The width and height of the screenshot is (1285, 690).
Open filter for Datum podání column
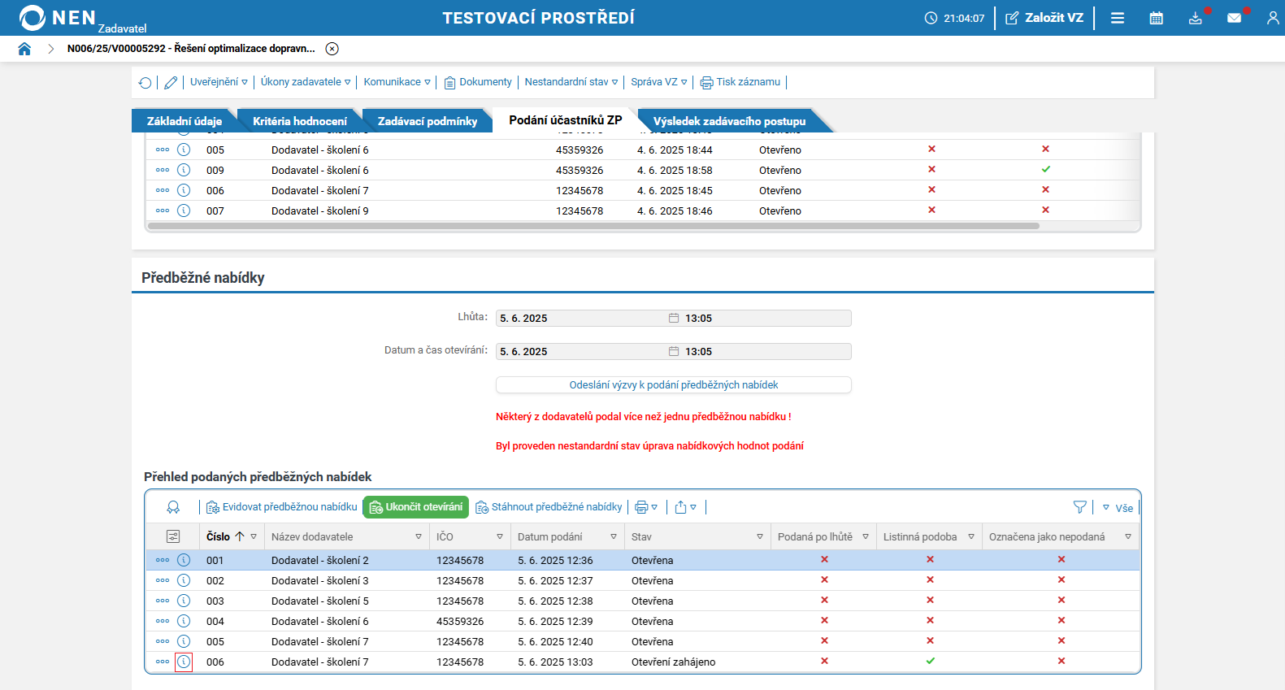(x=614, y=536)
